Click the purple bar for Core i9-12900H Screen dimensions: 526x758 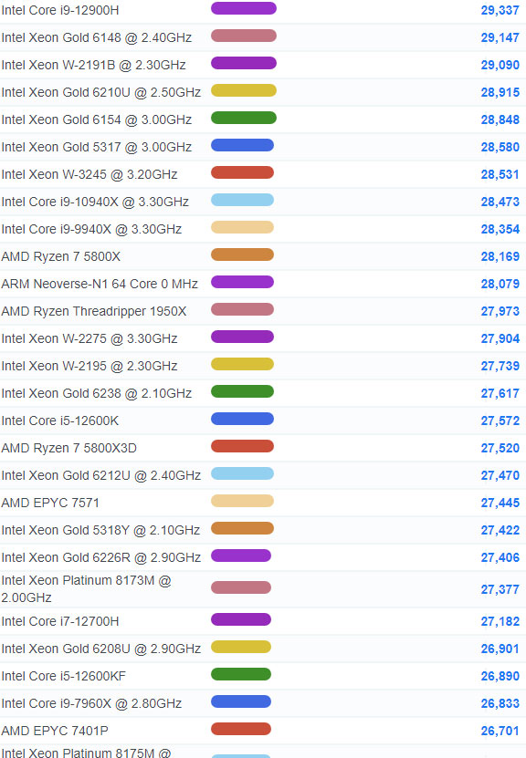click(x=244, y=8)
